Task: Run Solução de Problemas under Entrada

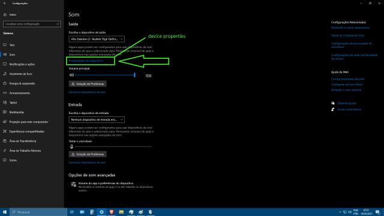Action: pyautogui.click(x=88, y=154)
